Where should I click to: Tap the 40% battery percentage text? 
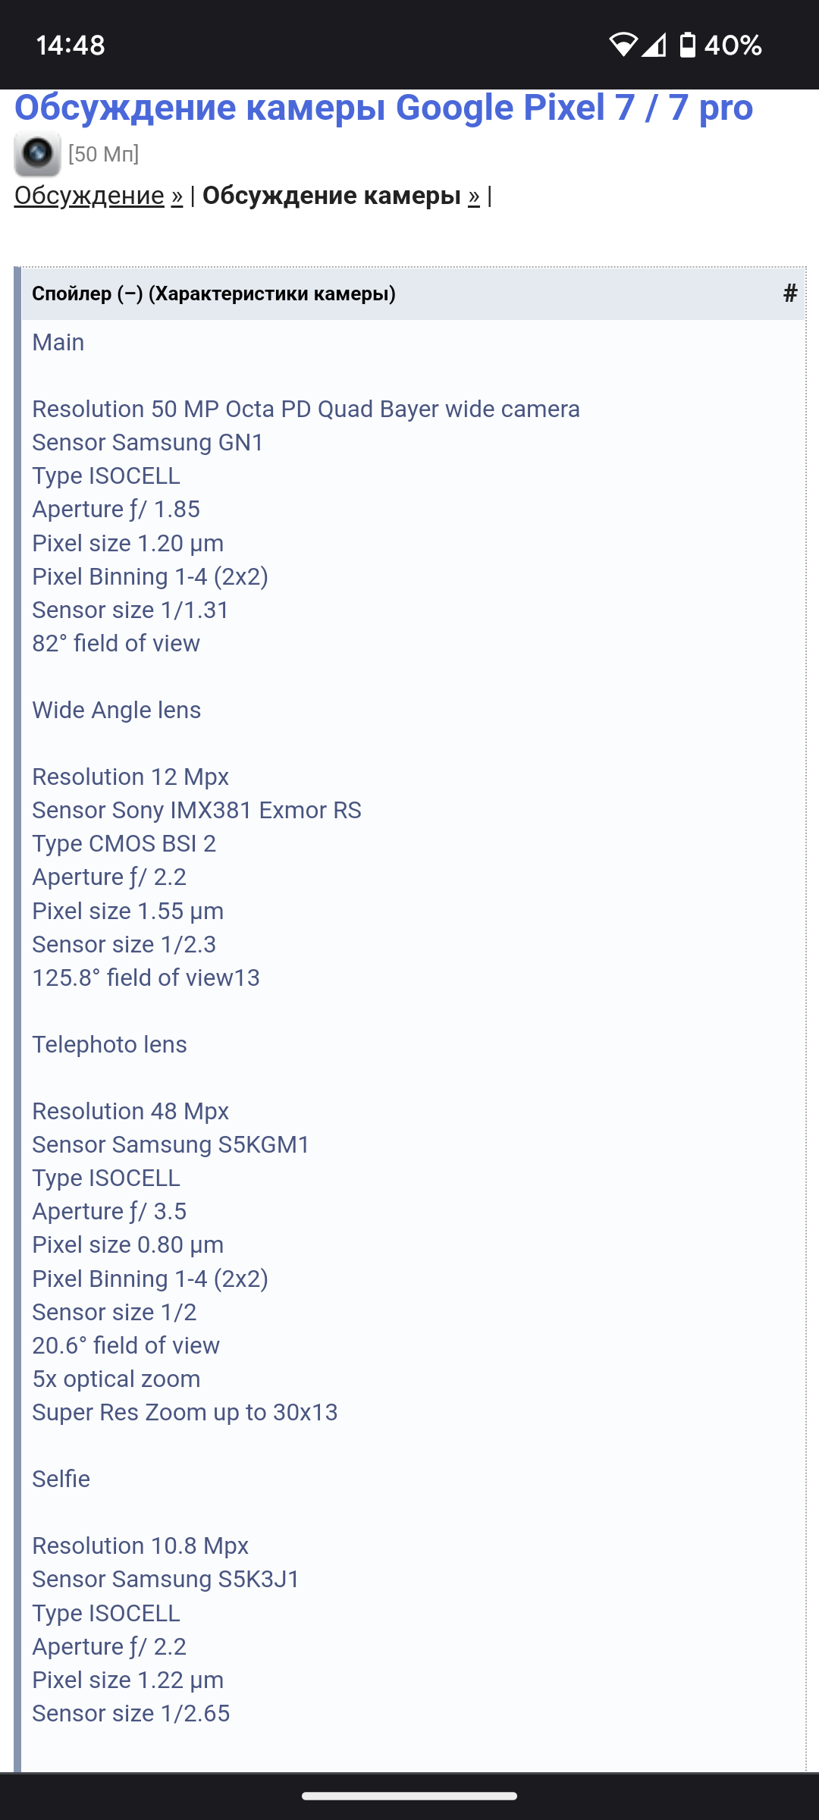(x=733, y=45)
